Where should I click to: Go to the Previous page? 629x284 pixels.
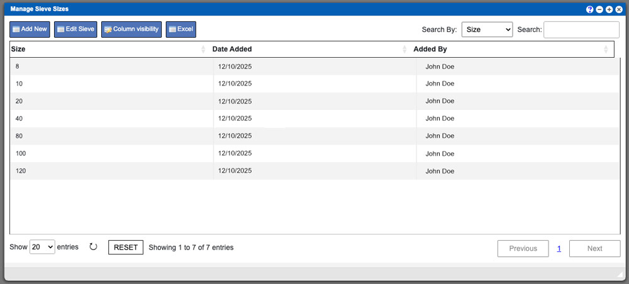523,248
